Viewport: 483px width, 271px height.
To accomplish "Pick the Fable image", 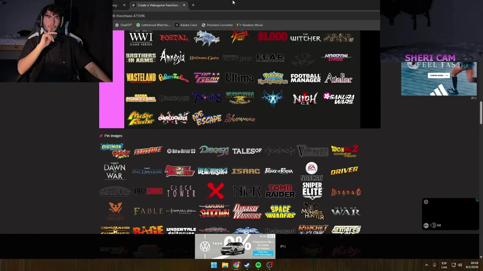I will [148, 211].
